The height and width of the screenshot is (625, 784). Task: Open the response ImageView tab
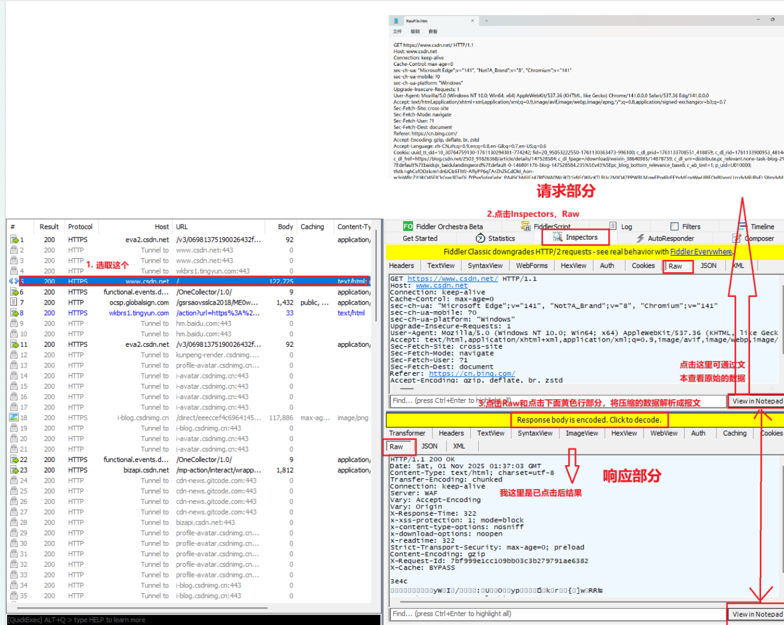[582, 433]
